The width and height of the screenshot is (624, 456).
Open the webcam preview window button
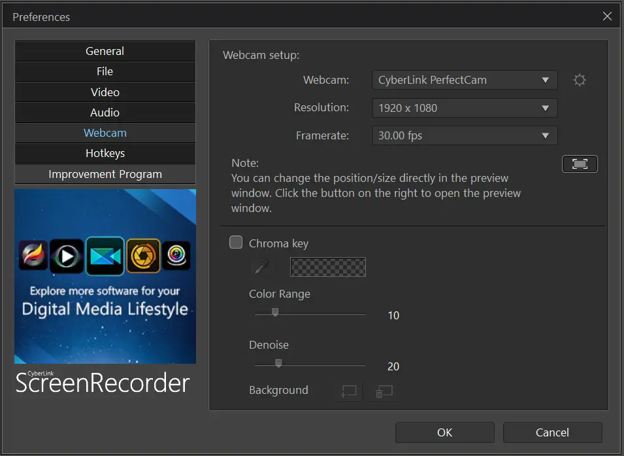(x=580, y=164)
